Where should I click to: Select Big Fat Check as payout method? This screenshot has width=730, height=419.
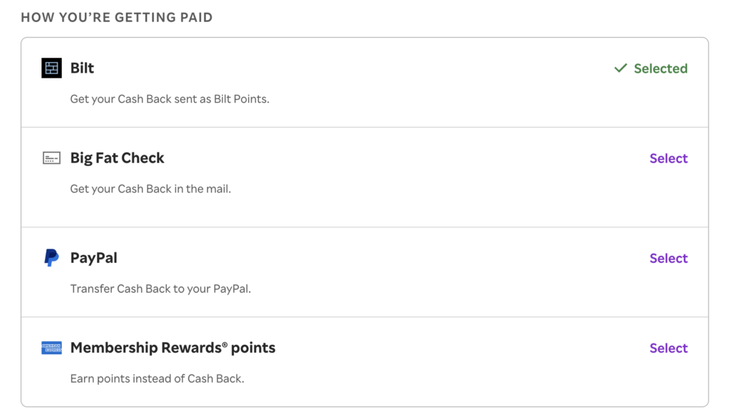pyautogui.click(x=668, y=157)
